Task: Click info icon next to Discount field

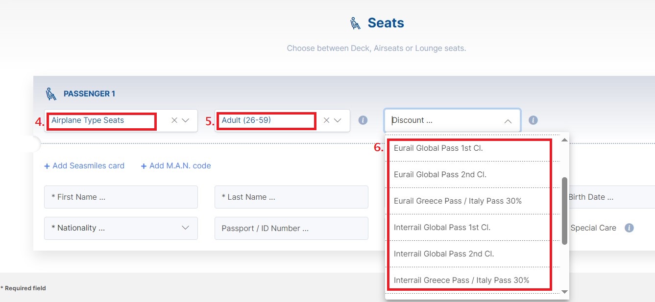Action: 534,120
